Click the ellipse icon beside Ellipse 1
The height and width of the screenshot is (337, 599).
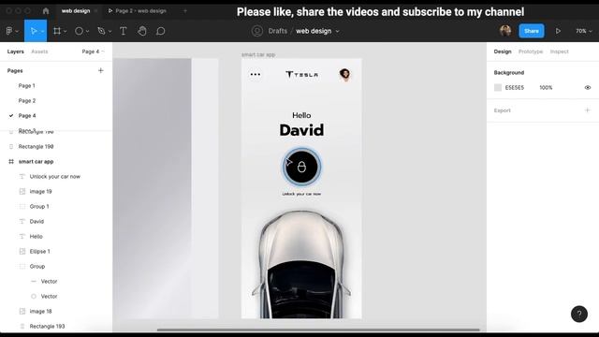22,252
